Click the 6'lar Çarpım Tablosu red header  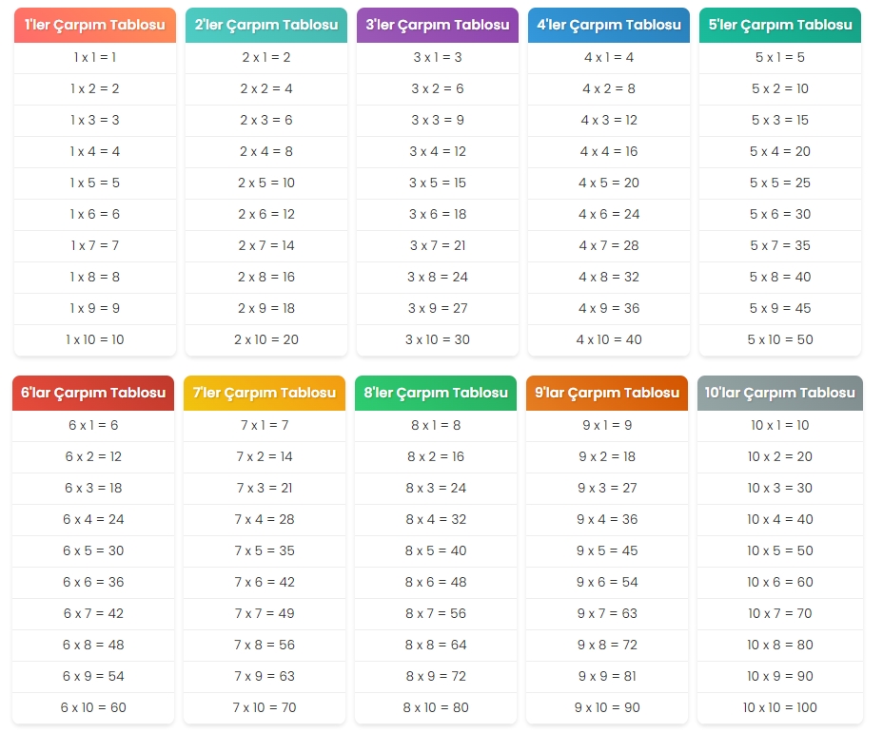pyautogui.click(x=93, y=393)
